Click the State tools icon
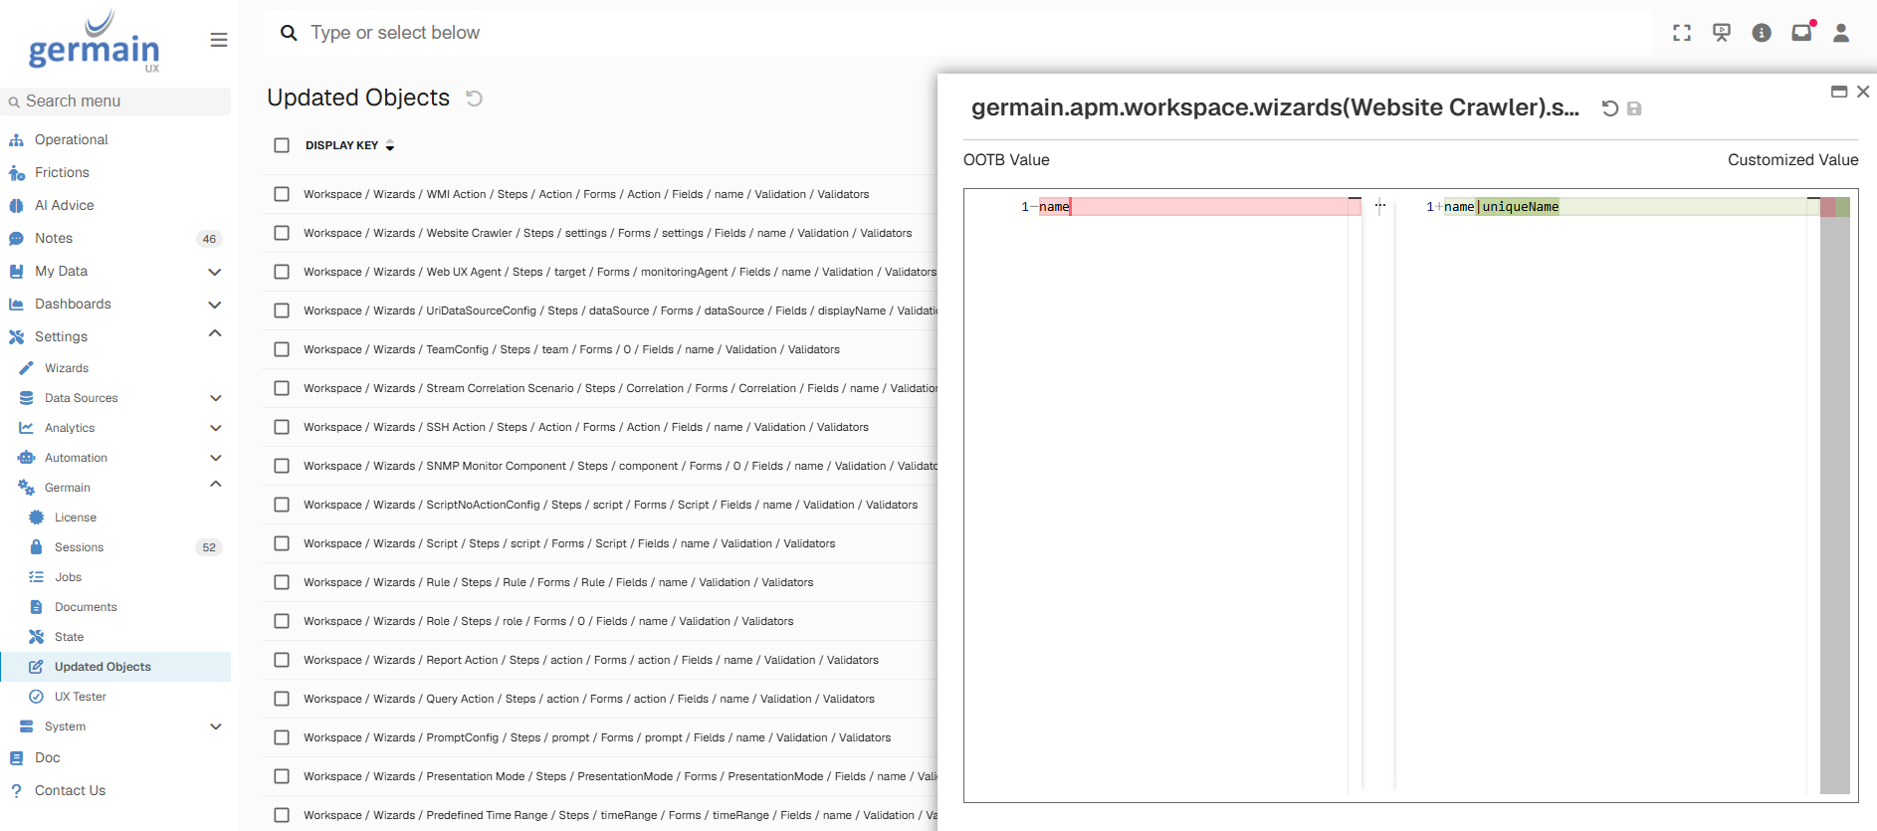Viewport: 1877px width, 831px height. coord(36,637)
